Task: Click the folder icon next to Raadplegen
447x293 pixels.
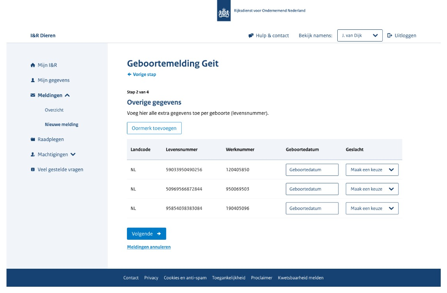Action: tap(33, 139)
